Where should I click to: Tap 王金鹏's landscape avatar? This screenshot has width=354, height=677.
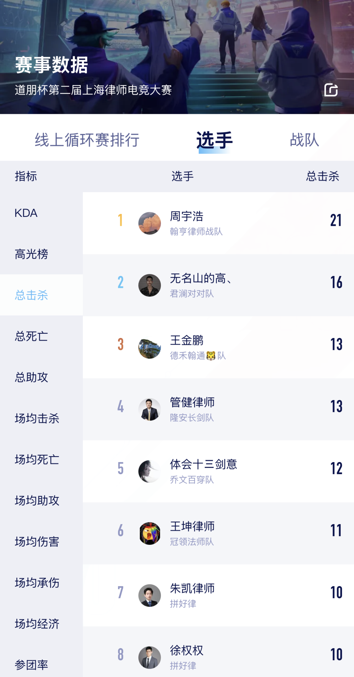[x=149, y=347]
